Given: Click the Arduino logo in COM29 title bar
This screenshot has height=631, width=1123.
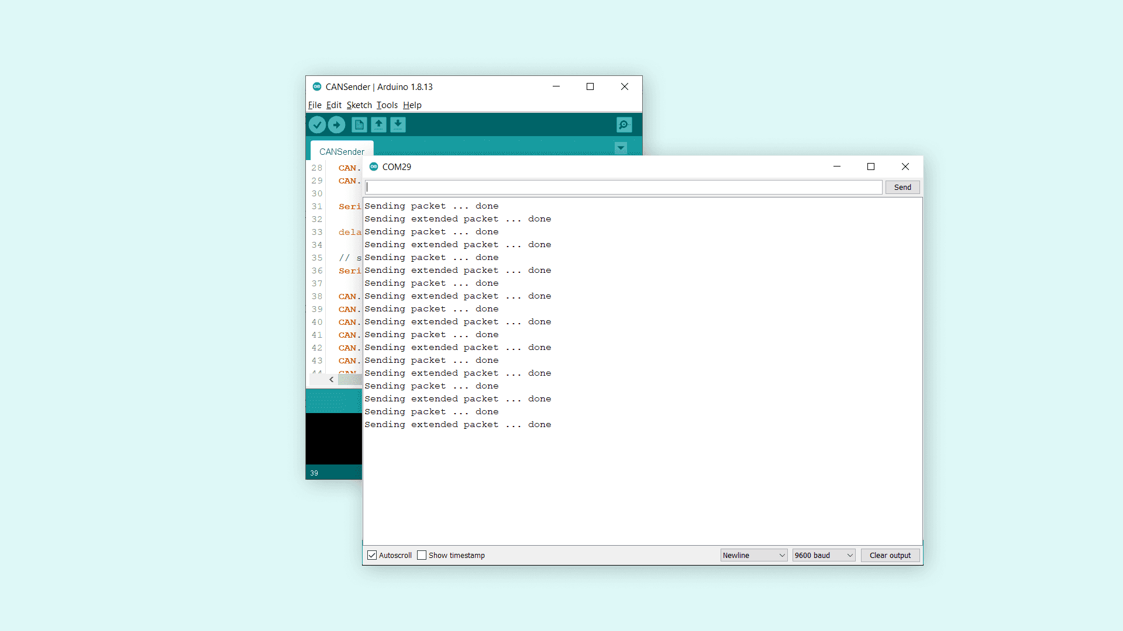Looking at the screenshot, I should click(x=374, y=167).
